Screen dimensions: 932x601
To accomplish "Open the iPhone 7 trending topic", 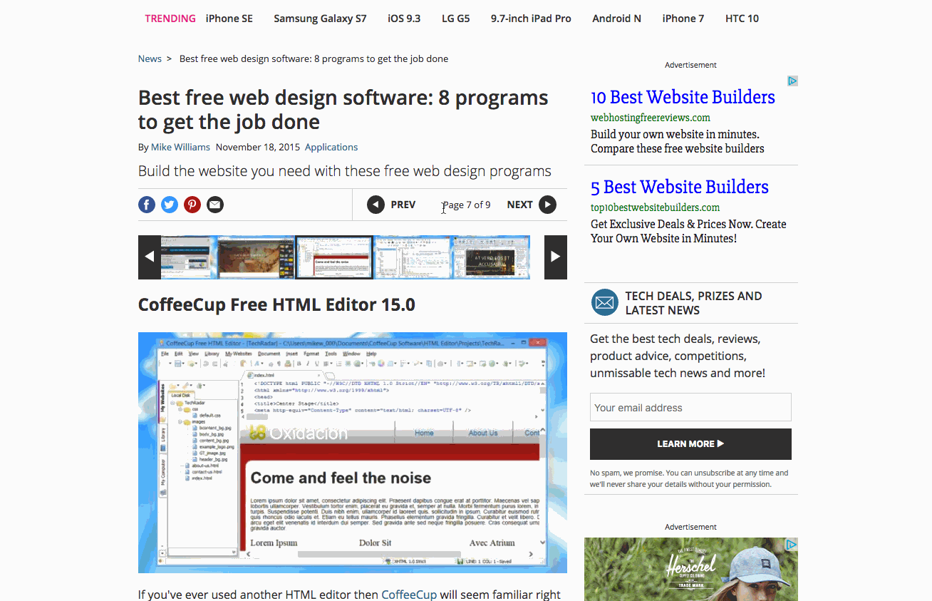I will 683,19.
